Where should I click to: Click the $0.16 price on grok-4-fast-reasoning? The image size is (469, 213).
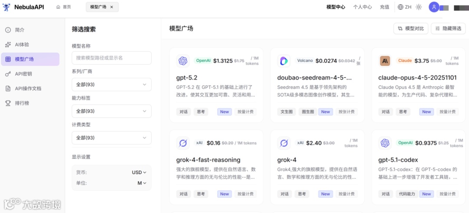click(x=214, y=143)
